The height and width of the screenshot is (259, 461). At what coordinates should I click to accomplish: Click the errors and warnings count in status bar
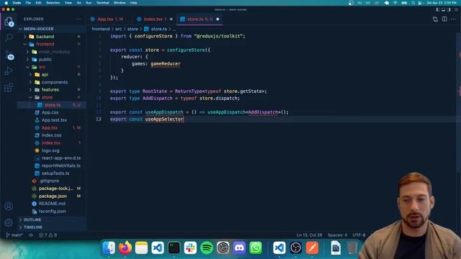coord(48,235)
